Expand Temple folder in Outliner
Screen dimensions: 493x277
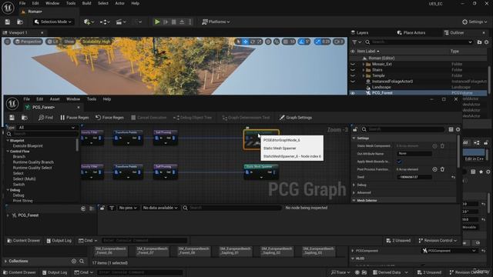[x=364, y=75]
